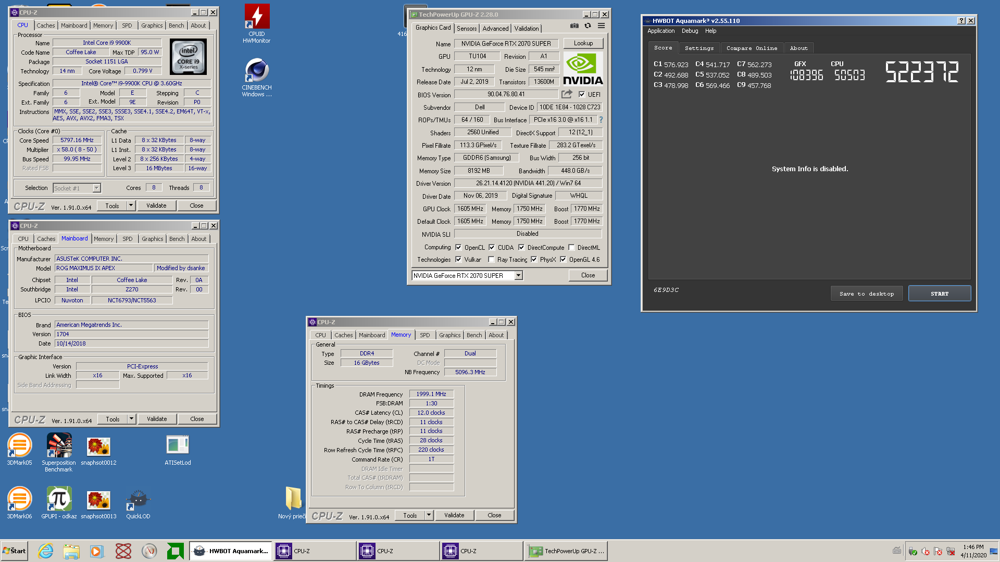Click Close button in GPU-Z window
The width and height of the screenshot is (1000, 562).
[x=588, y=275]
